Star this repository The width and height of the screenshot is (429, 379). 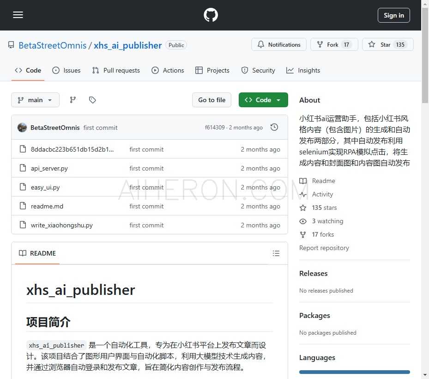click(388, 44)
